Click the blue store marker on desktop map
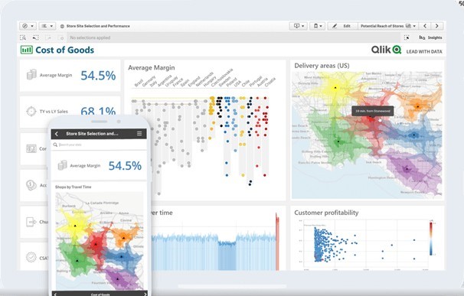This screenshot has width=464, height=296. [x=413, y=135]
